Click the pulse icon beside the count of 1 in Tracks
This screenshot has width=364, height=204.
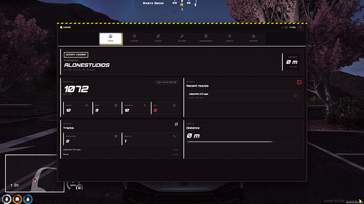coord(174,136)
